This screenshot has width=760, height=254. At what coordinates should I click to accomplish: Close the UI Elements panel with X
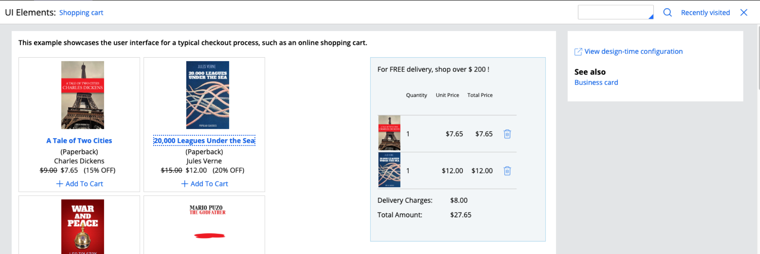click(x=744, y=12)
